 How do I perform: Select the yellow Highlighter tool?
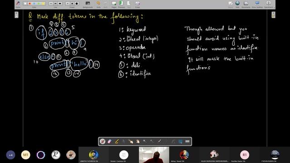pos(117,142)
